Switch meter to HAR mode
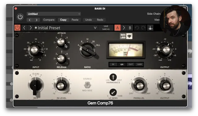The width and height of the screenshot is (198, 116). [140, 64]
